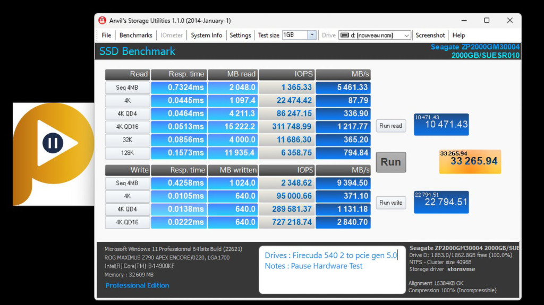This screenshot has width=544, height=305.
Task: Click the total score 33 265.94 box
Action: tap(470, 161)
